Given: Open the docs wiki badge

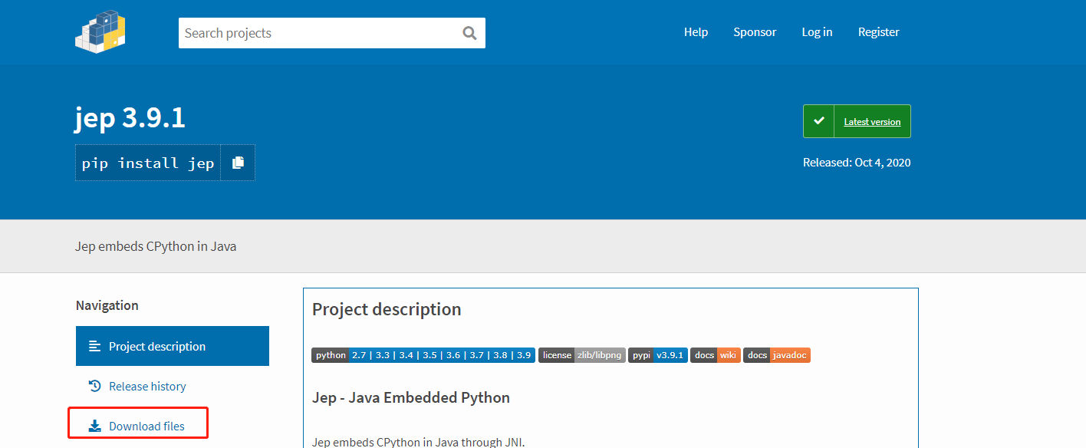Looking at the screenshot, I should 715,355.
